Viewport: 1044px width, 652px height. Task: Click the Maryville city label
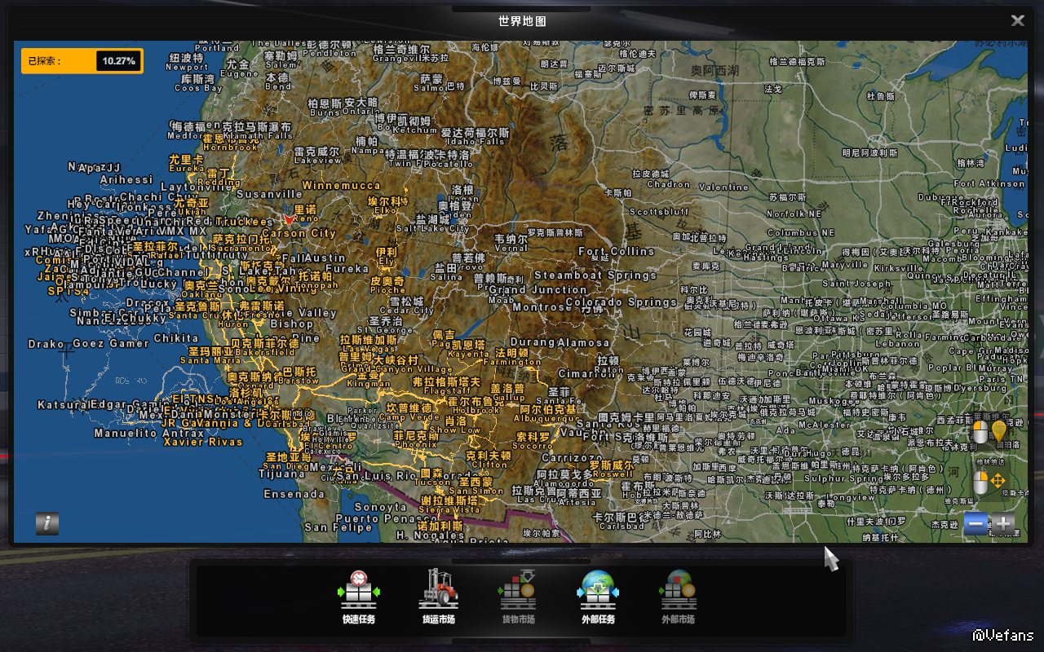tap(844, 266)
